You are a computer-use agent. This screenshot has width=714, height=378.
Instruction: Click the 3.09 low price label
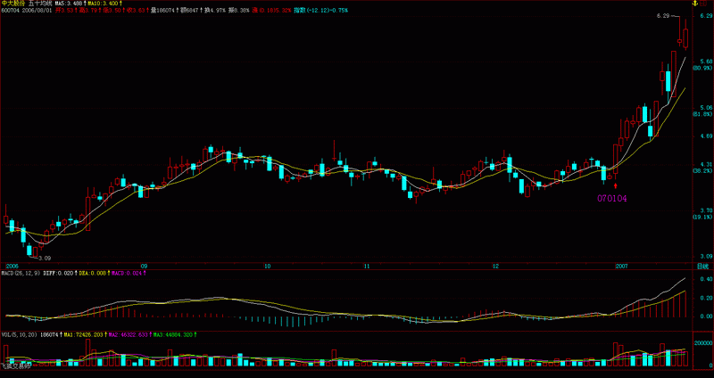41,258
